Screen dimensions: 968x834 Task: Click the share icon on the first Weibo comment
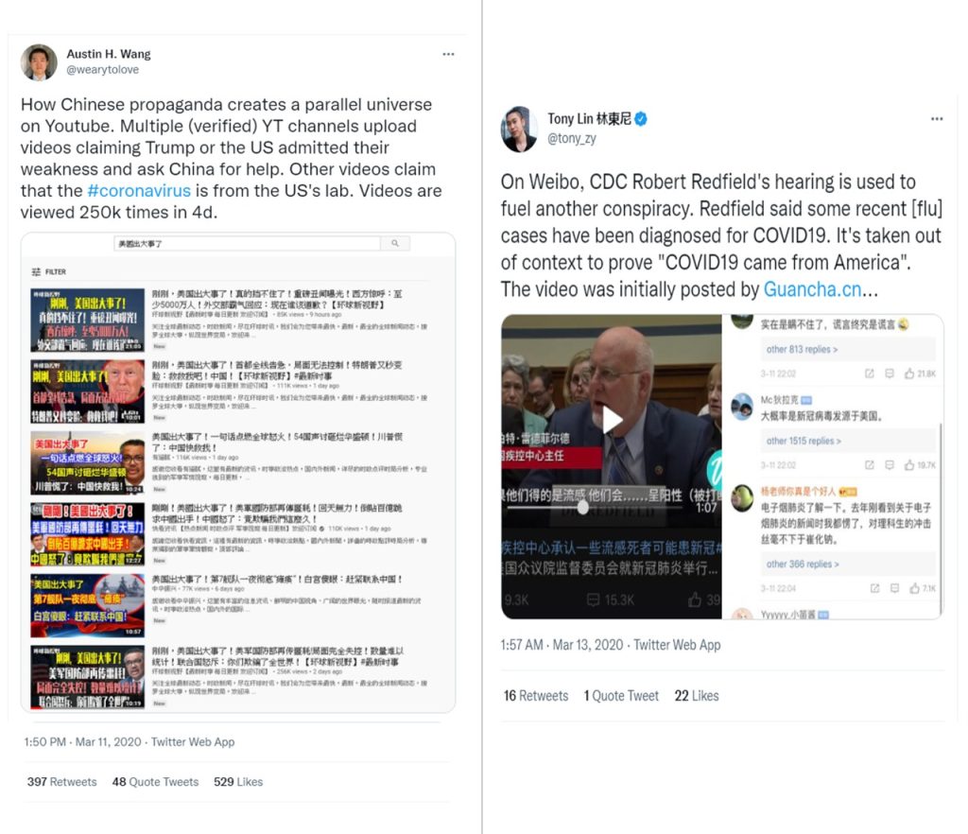pyautogui.click(x=870, y=374)
